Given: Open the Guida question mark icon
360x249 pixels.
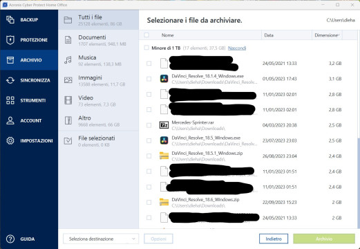Looking at the screenshot, I should [x=10, y=239].
